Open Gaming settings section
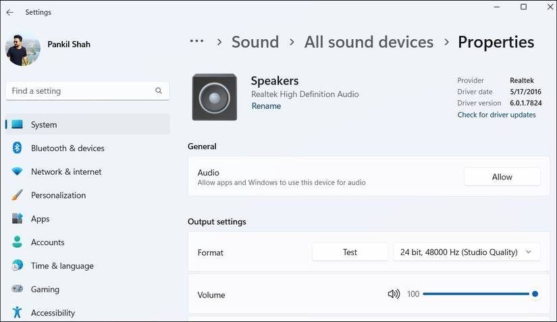Image resolution: width=557 pixels, height=322 pixels. click(x=45, y=289)
